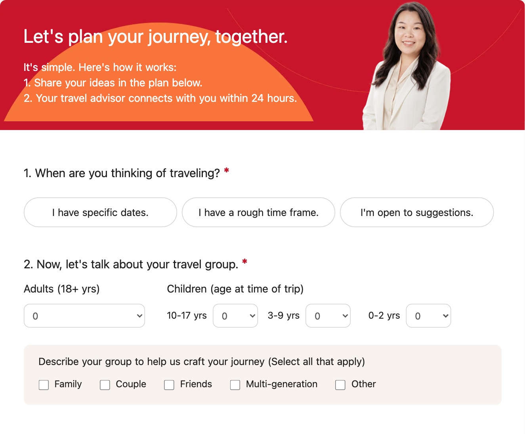Expand the 0-2 yrs children dropdown
Screen dimensions: 525x434
point(428,316)
